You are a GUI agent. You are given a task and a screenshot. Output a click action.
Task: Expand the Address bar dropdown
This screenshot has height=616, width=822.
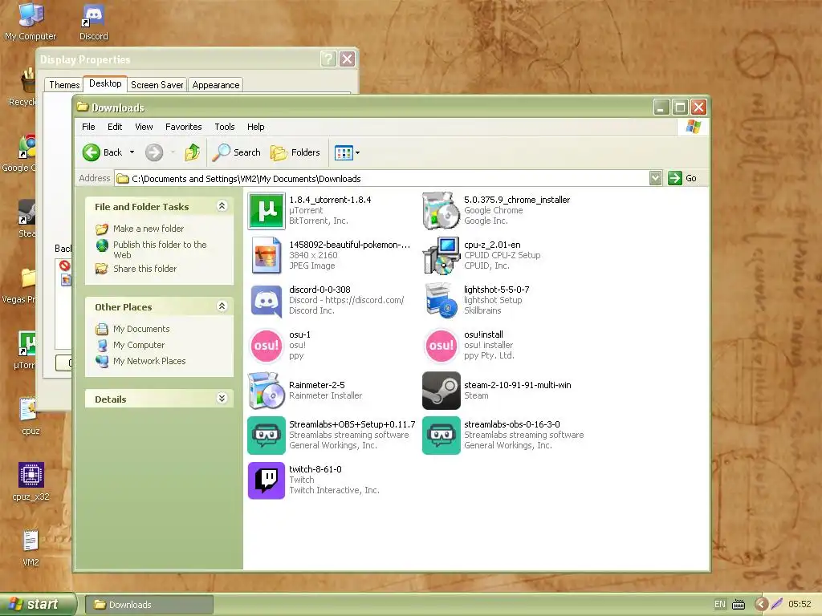coord(655,178)
